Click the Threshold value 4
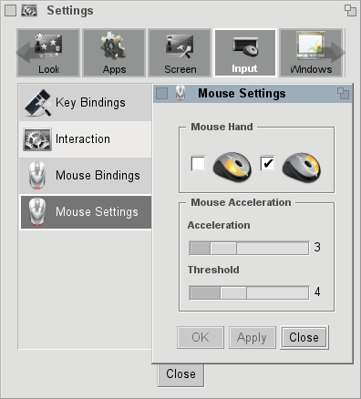This screenshot has width=361, height=399. pyautogui.click(x=317, y=292)
